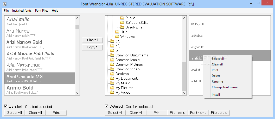Viewport: 275px width, 119px height.
Task: Click Clear All under folder tree
Action: (136, 113)
